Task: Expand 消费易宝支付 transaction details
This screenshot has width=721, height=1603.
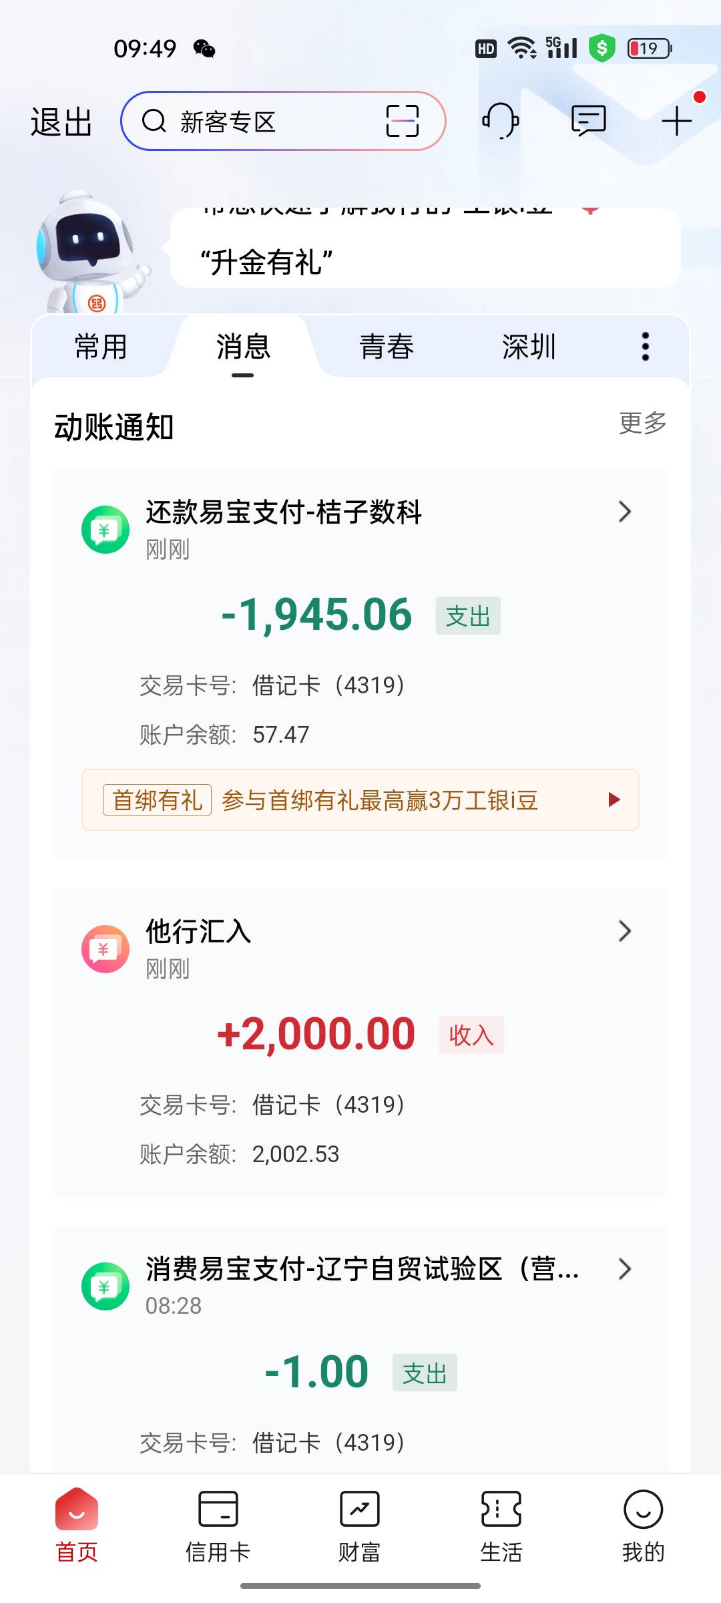Action: 624,1269
